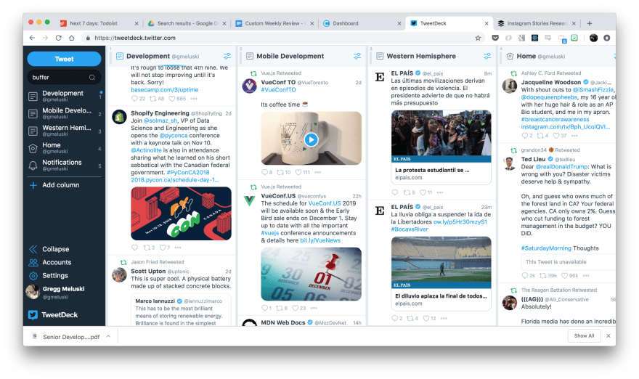Retweet the EL PAÍS protest tweet
639x379 pixels.
(x=407, y=192)
